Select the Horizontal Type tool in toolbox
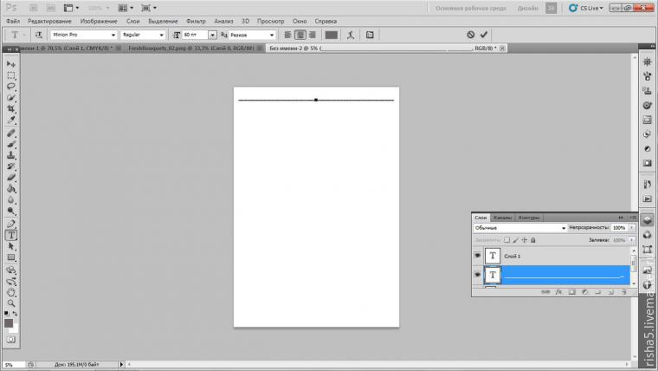This screenshot has width=658, height=371. click(11, 235)
